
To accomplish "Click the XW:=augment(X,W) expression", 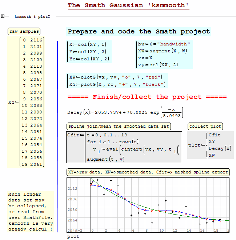I will pyautogui.click(x=163, y=51).
